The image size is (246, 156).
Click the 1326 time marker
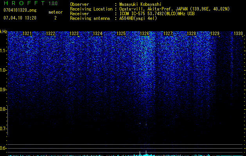pyautogui.click(x=144, y=34)
